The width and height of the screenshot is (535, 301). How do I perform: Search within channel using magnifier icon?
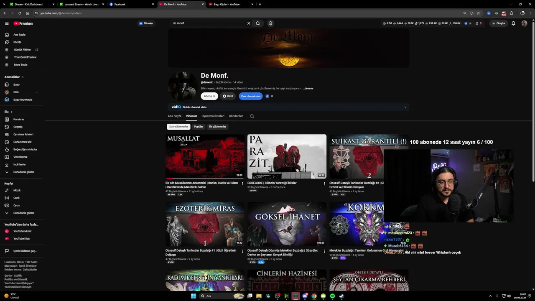click(252, 116)
